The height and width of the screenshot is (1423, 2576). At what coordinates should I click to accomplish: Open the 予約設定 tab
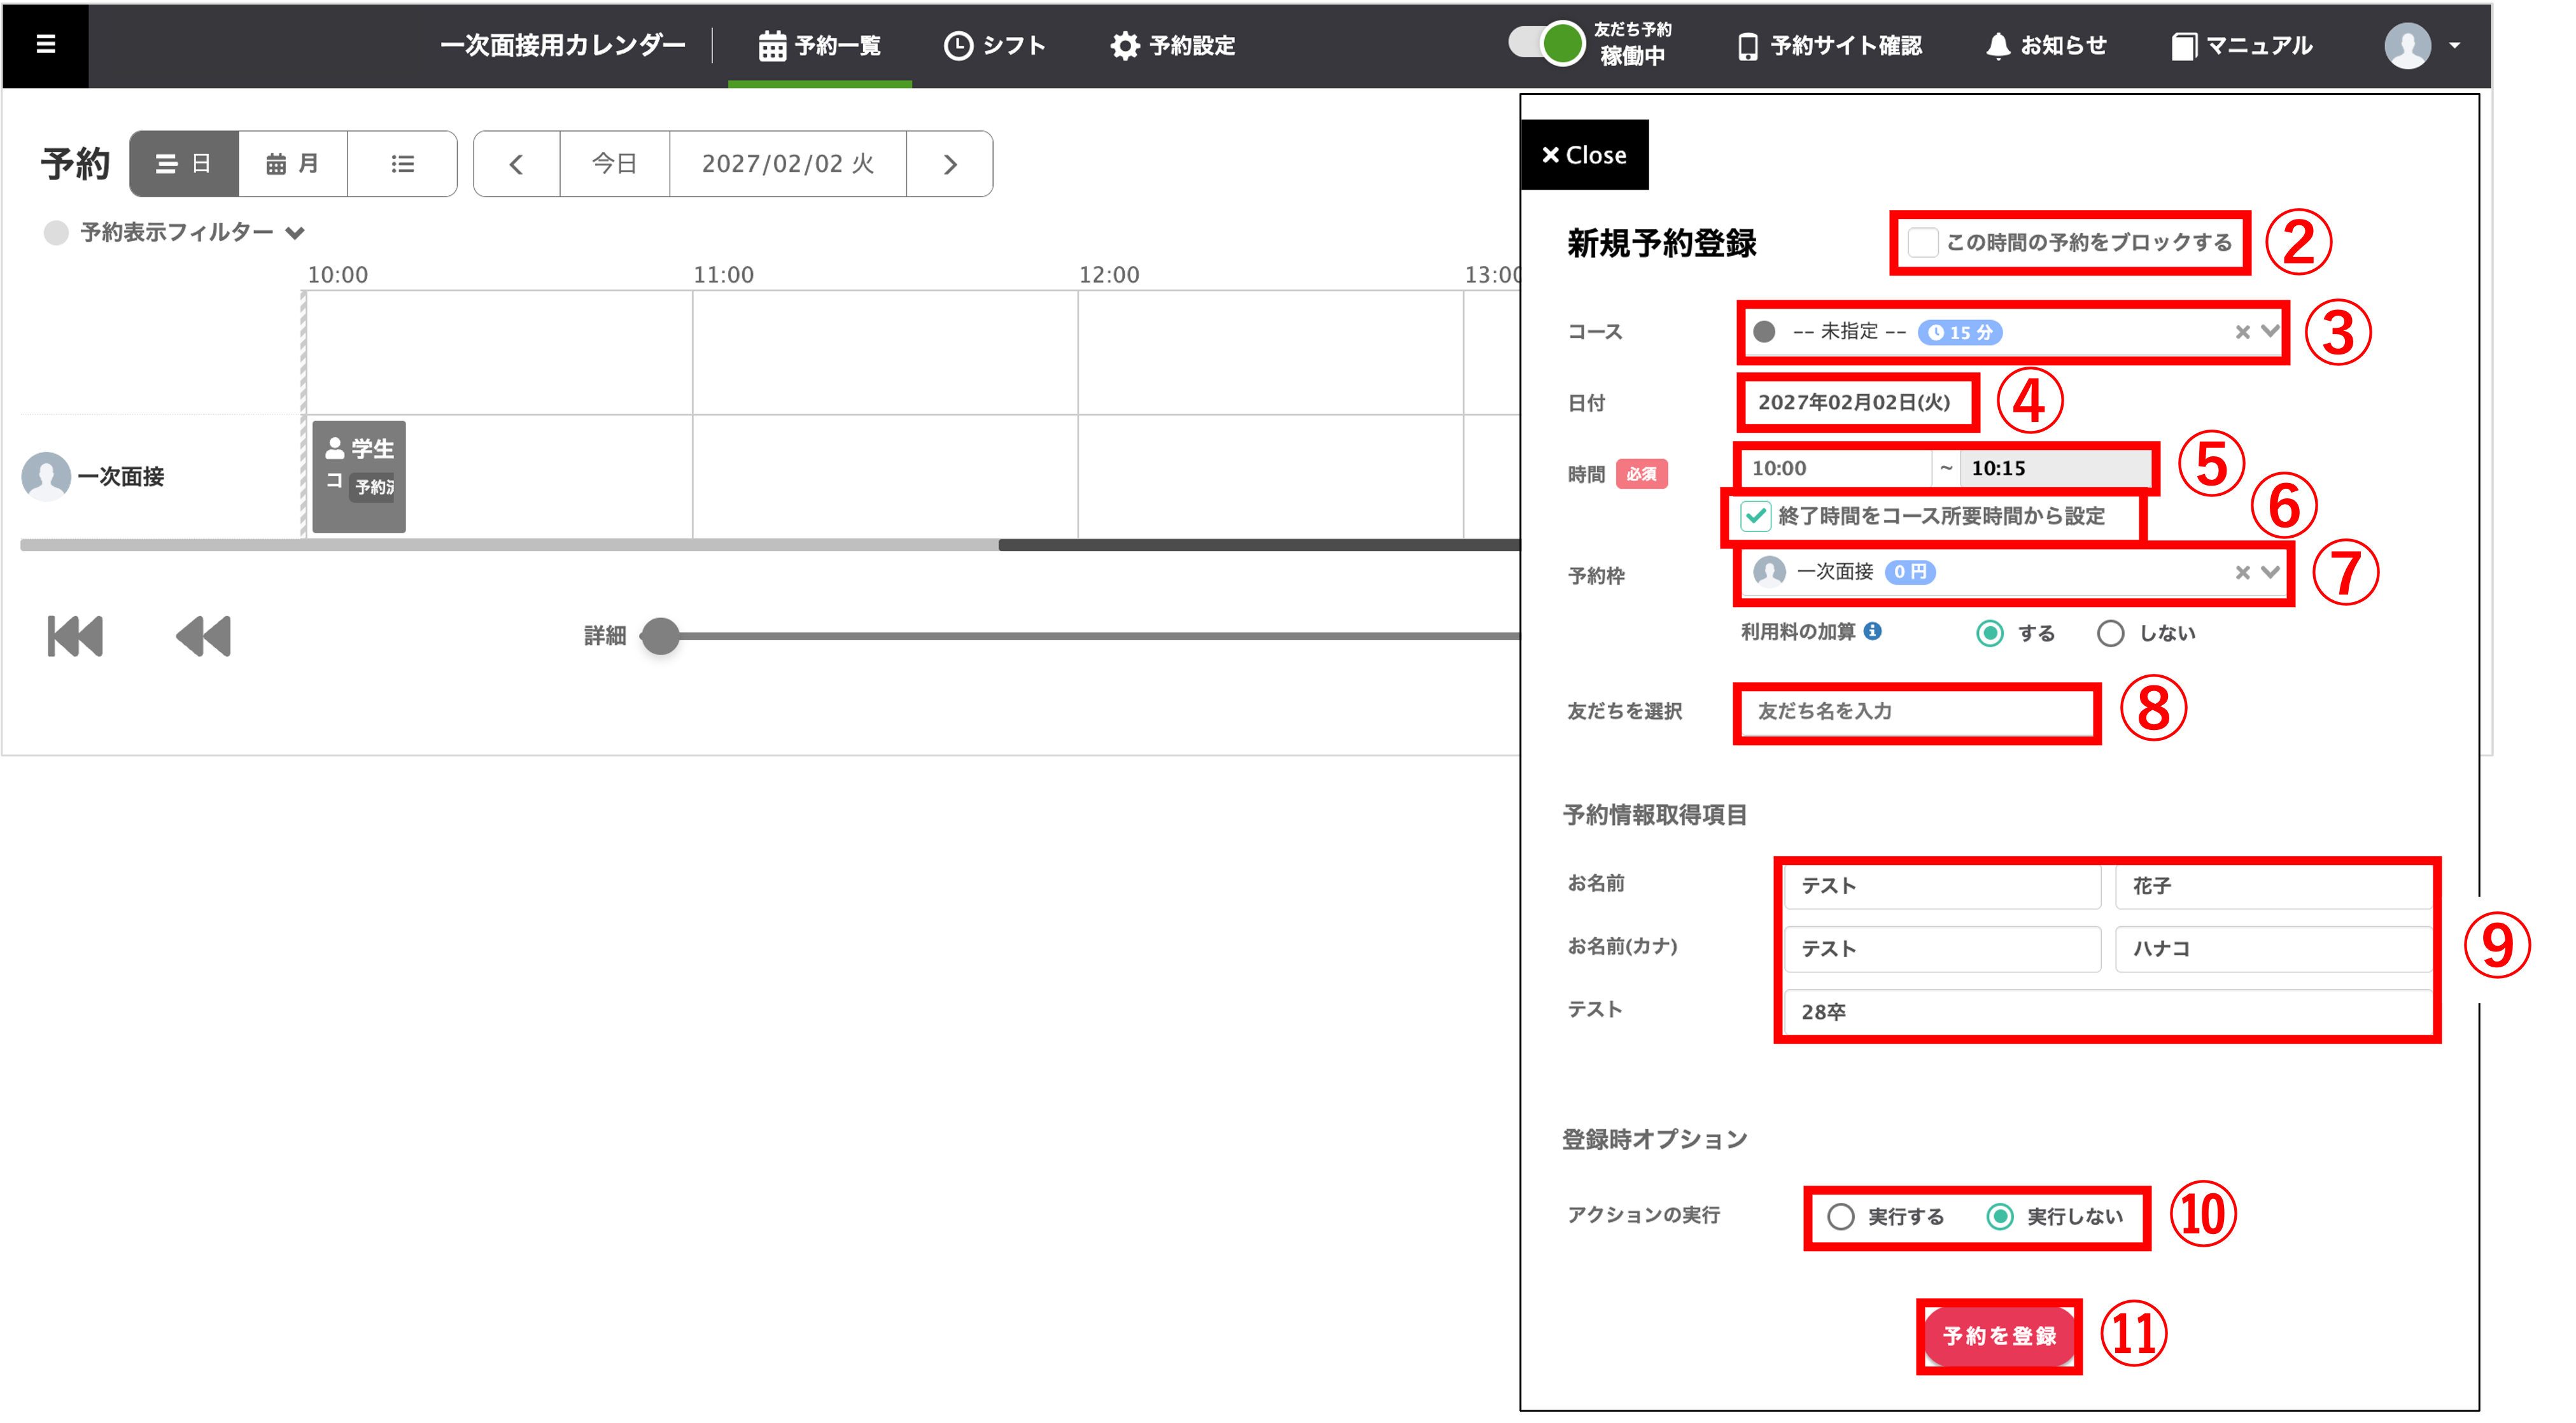(x=1173, y=45)
